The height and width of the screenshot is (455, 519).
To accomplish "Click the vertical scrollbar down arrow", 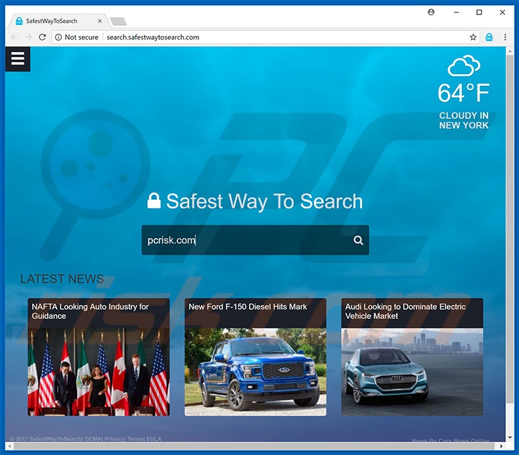I will tap(510, 437).
